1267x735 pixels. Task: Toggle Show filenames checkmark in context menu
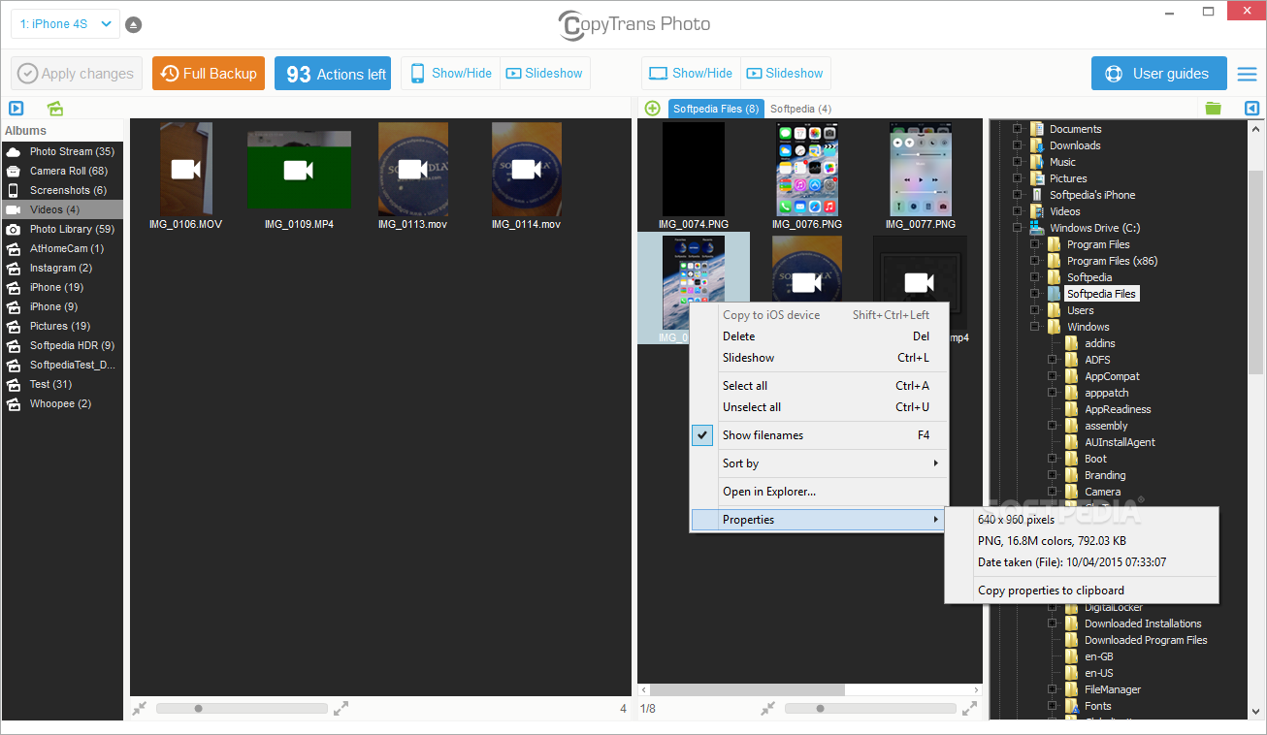(x=702, y=435)
